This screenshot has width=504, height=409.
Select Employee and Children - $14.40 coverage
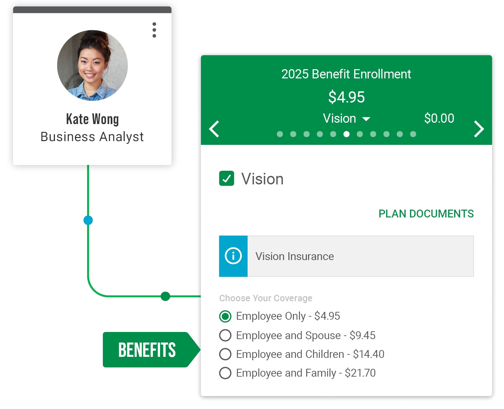pos(225,354)
